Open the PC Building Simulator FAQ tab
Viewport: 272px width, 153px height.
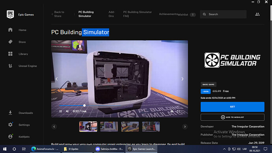138,14
